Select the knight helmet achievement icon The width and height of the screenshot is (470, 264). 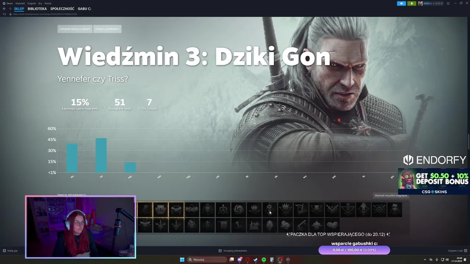(x=285, y=225)
